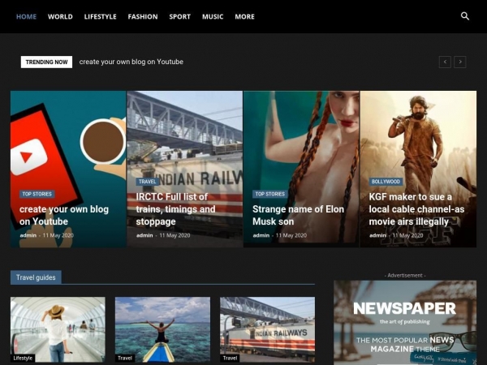
Task: Open the Newspaper theme advertisement banner
Action: pos(405,323)
